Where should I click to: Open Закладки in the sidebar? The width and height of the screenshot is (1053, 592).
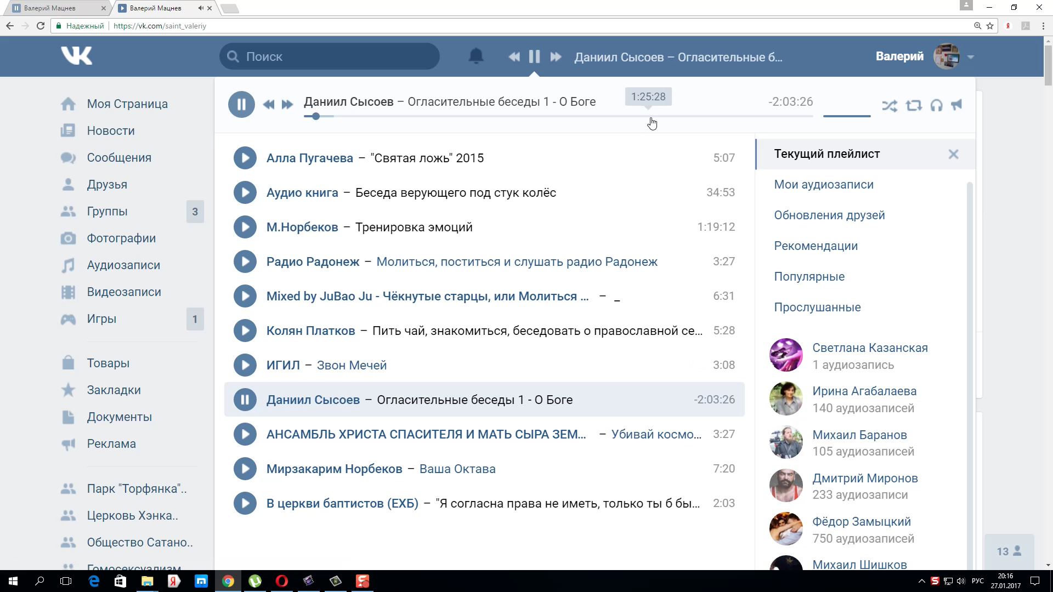114,390
